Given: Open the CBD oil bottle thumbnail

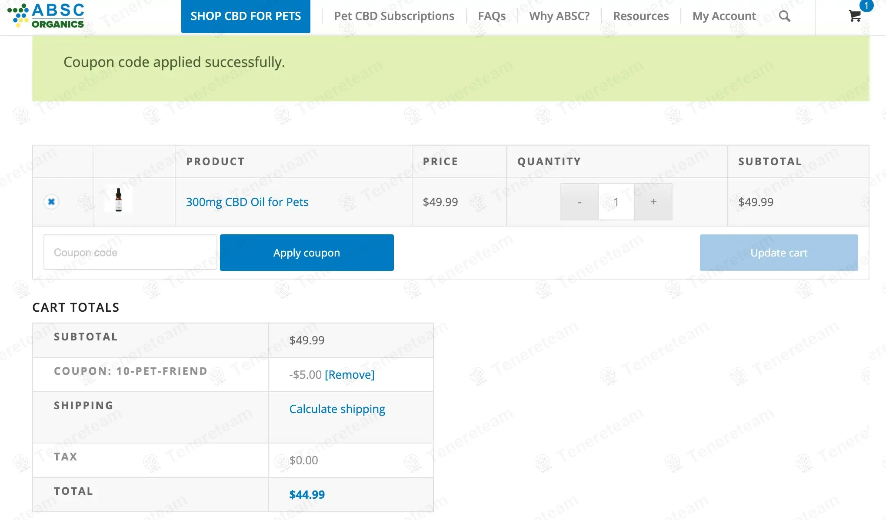Looking at the screenshot, I should click(x=118, y=200).
